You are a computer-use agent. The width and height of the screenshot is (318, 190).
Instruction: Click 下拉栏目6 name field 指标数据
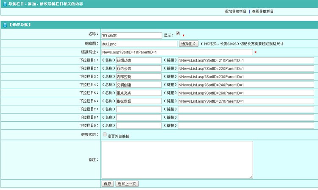pos(139,101)
